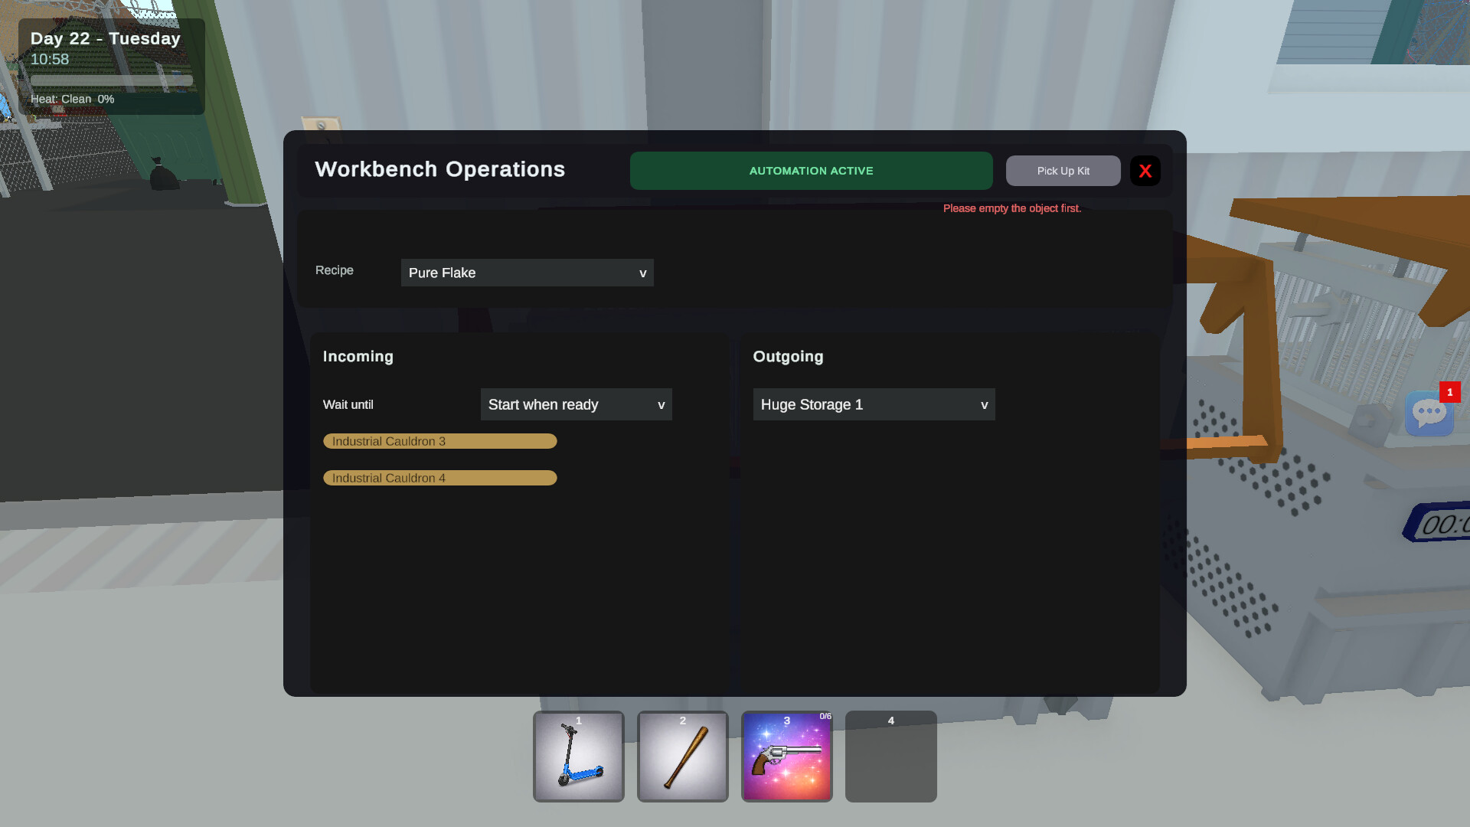1470x827 pixels.
Task: Open the Huge Storage 1 outgoing dropdown
Action: pos(874,404)
